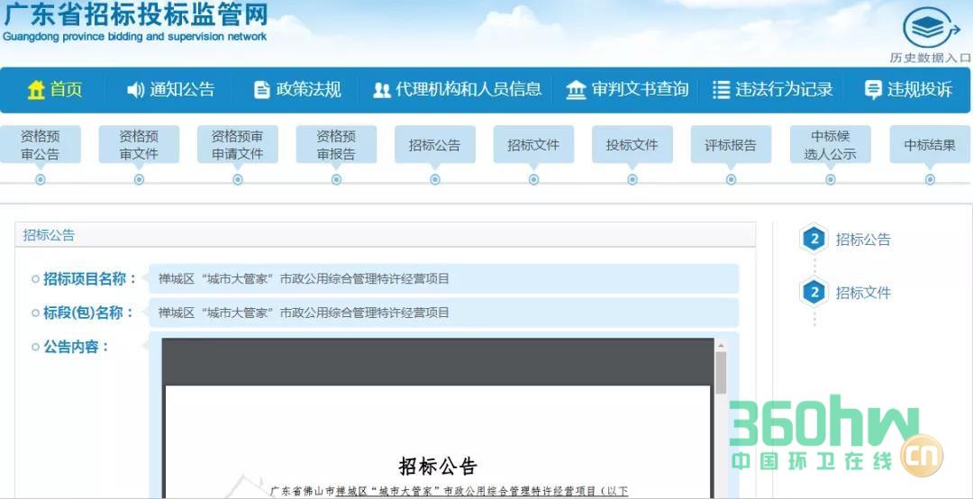Open the 历史数据入口 database icon
This screenshot has width=973, height=499.
tap(931, 28)
